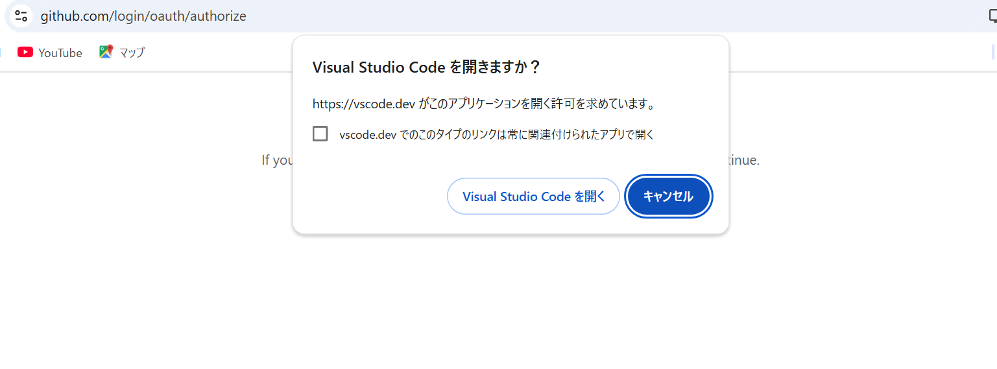The width and height of the screenshot is (997, 369).
Task: Click the 'vscode.dev でのこのタイプのリンクは' checkbox label
Action: point(497,135)
